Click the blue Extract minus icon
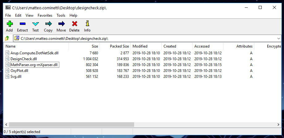 coord(22,24)
